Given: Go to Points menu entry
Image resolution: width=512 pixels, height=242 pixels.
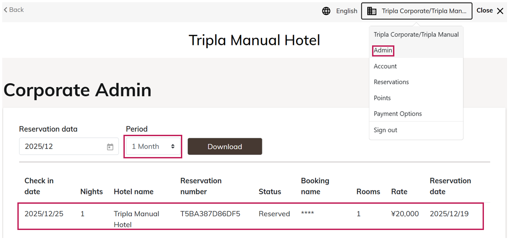Looking at the screenshot, I should pyautogui.click(x=382, y=98).
